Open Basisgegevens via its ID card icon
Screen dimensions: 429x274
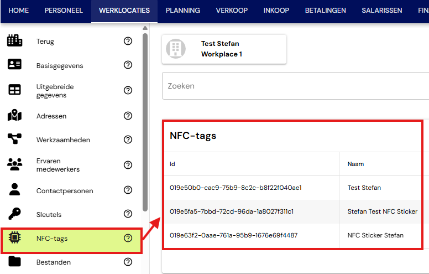click(14, 64)
